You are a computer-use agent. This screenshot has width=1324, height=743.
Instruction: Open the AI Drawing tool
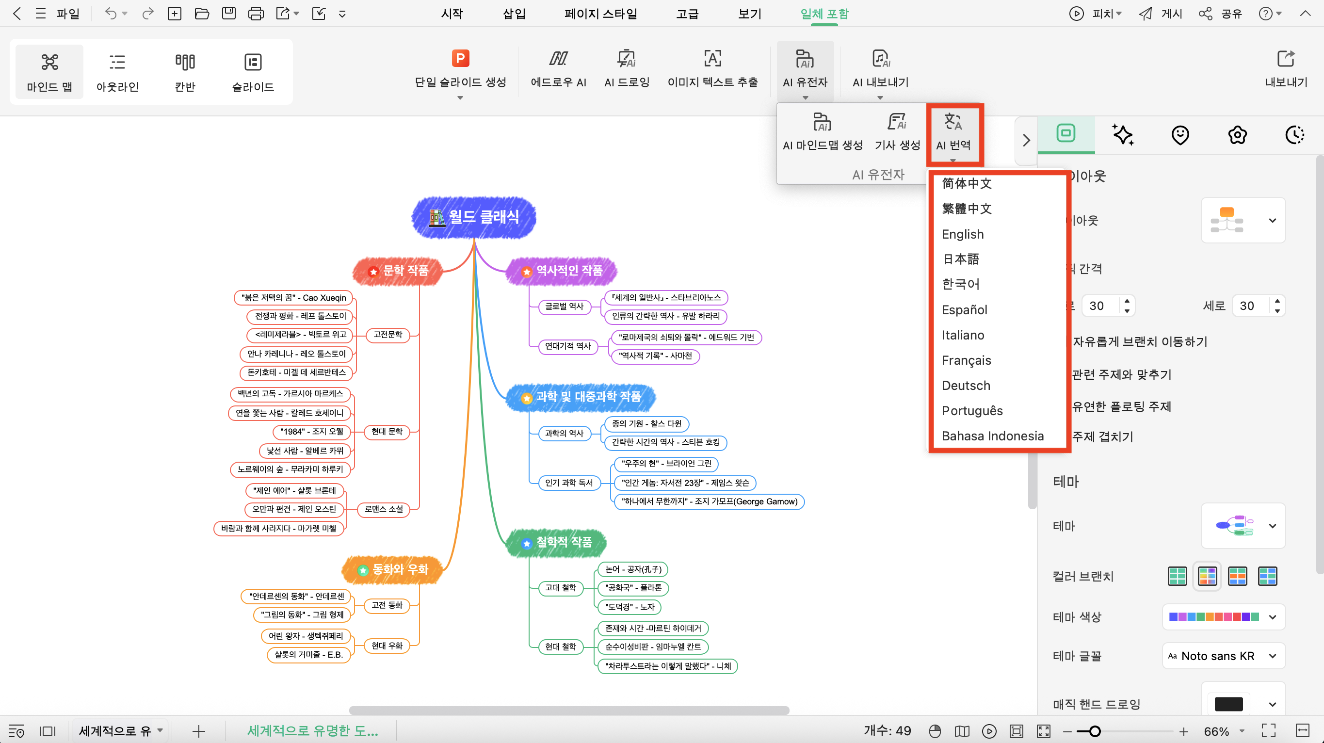click(627, 69)
